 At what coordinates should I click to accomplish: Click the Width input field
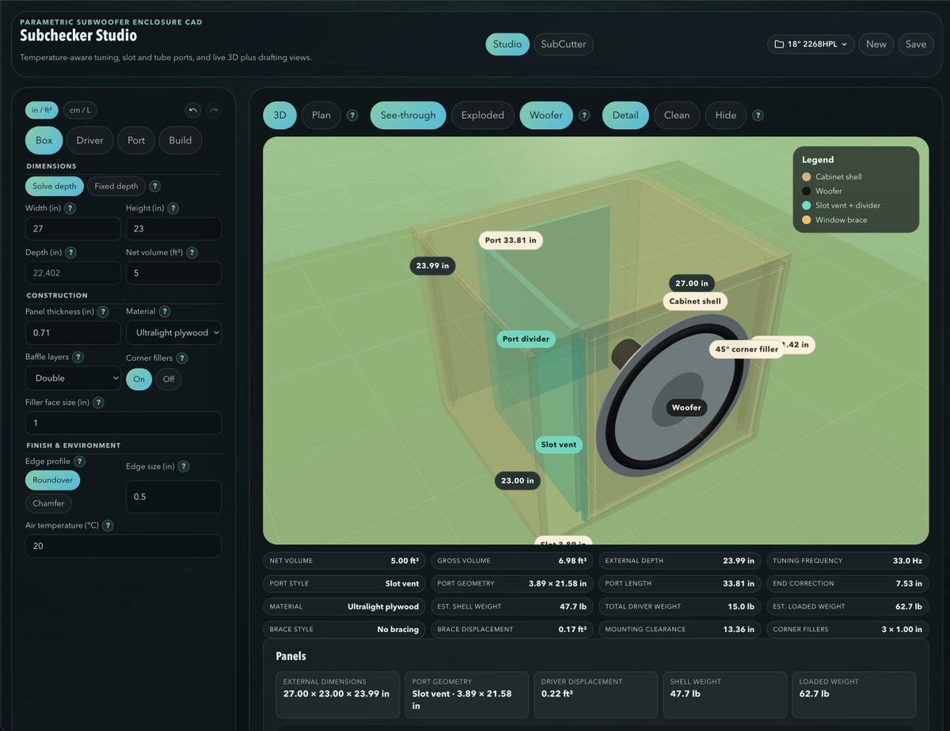coord(73,229)
